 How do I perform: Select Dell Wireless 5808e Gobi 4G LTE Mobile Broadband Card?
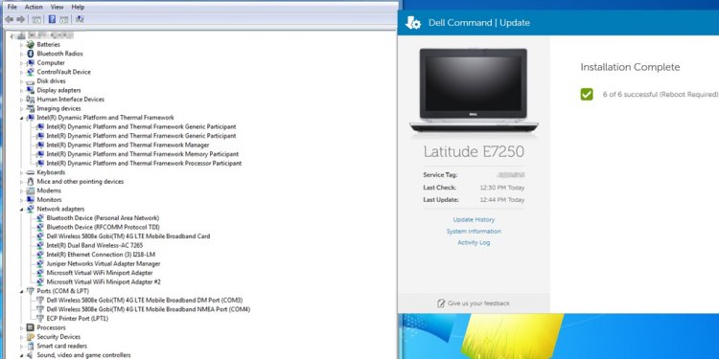[x=128, y=236]
